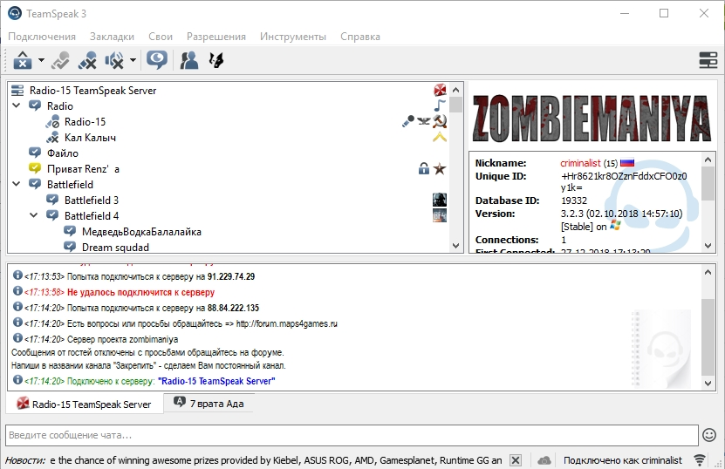This screenshot has width=725, height=469.
Task: Click the hammer and sickle badge on Radio-15 row
Action: (x=440, y=121)
